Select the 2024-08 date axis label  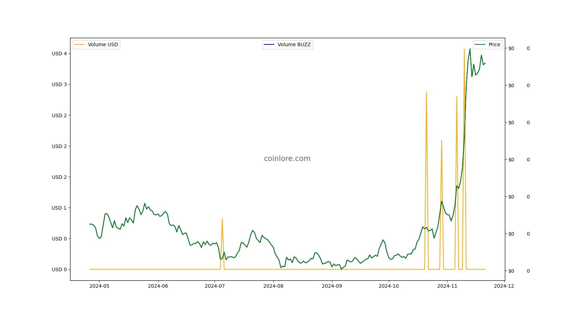[273, 286]
